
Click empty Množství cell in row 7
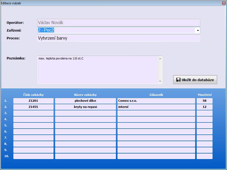tap(205, 138)
